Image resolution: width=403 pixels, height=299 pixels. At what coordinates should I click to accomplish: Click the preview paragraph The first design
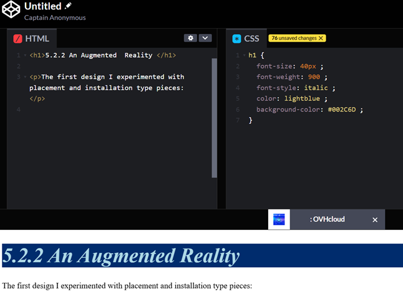(x=127, y=286)
